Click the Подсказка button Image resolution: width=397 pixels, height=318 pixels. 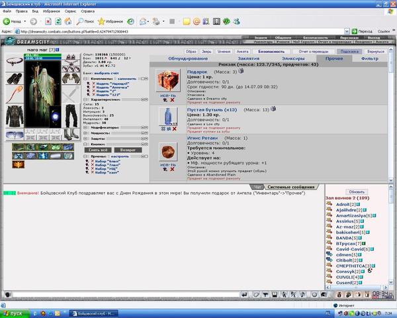tap(349, 52)
